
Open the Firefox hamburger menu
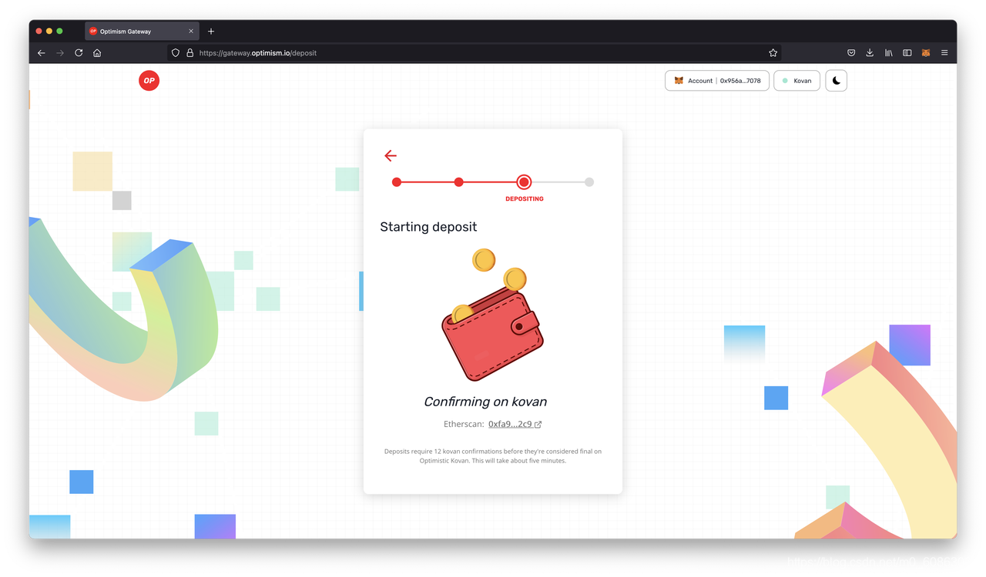(x=944, y=53)
